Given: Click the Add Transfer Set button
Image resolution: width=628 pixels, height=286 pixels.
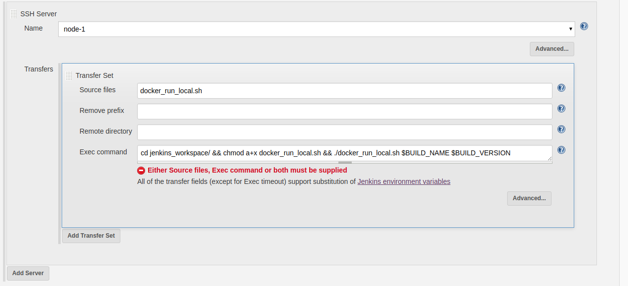Looking at the screenshot, I should pyautogui.click(x=91, y=236).
